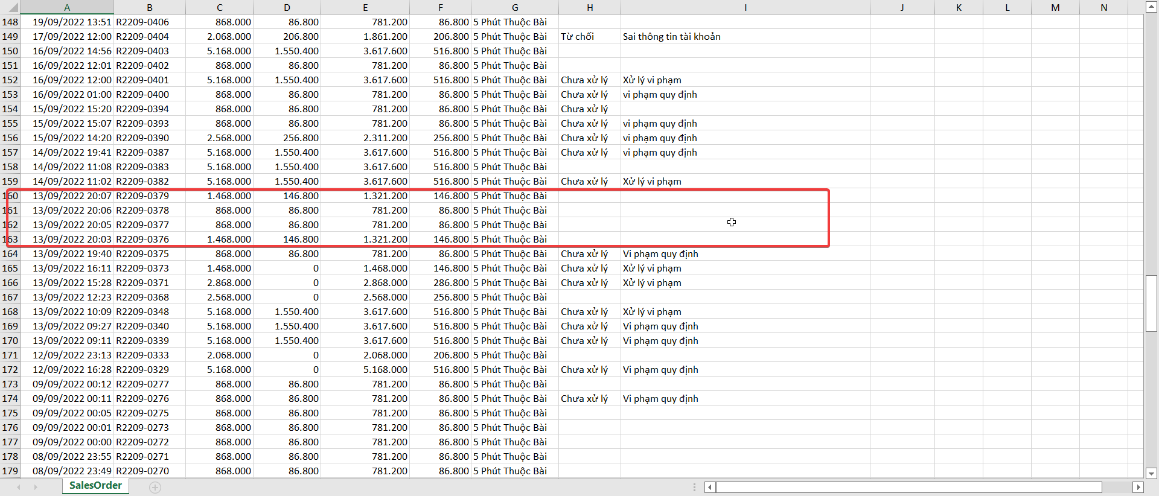This screenshot has height=496, width=1159.
Task: Open the SalesOrder sheet tab
Action: 95,486
